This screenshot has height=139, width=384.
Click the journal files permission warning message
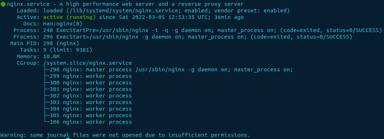(x=125, y=135)
